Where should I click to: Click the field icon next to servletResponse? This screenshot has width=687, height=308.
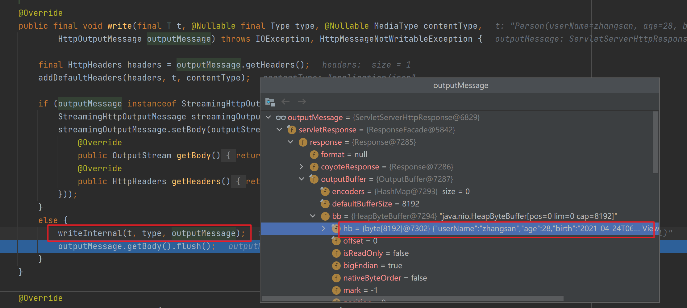pyautogui.click(x=292, y=130)
